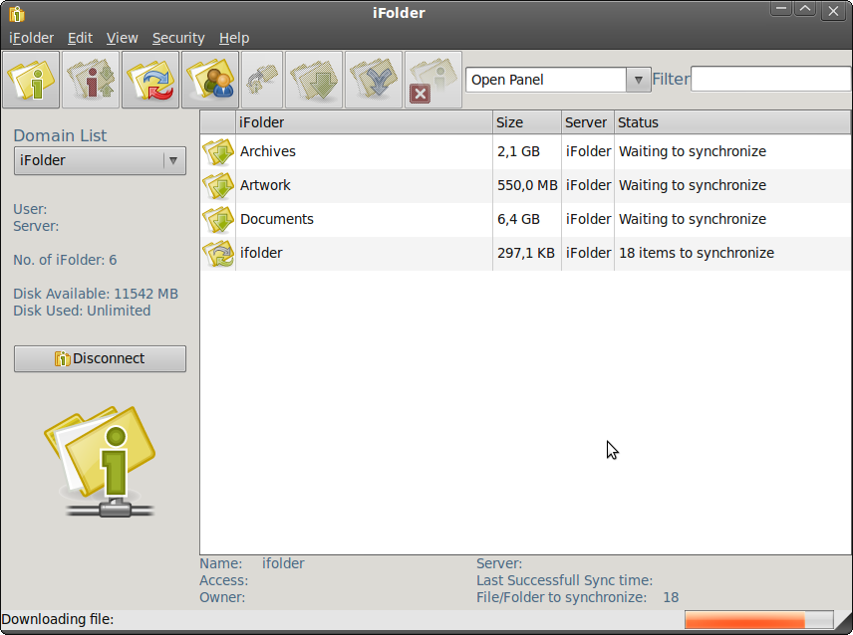Sort by the Server column header
The image size is (853, 635).
[x=588, y=122]
